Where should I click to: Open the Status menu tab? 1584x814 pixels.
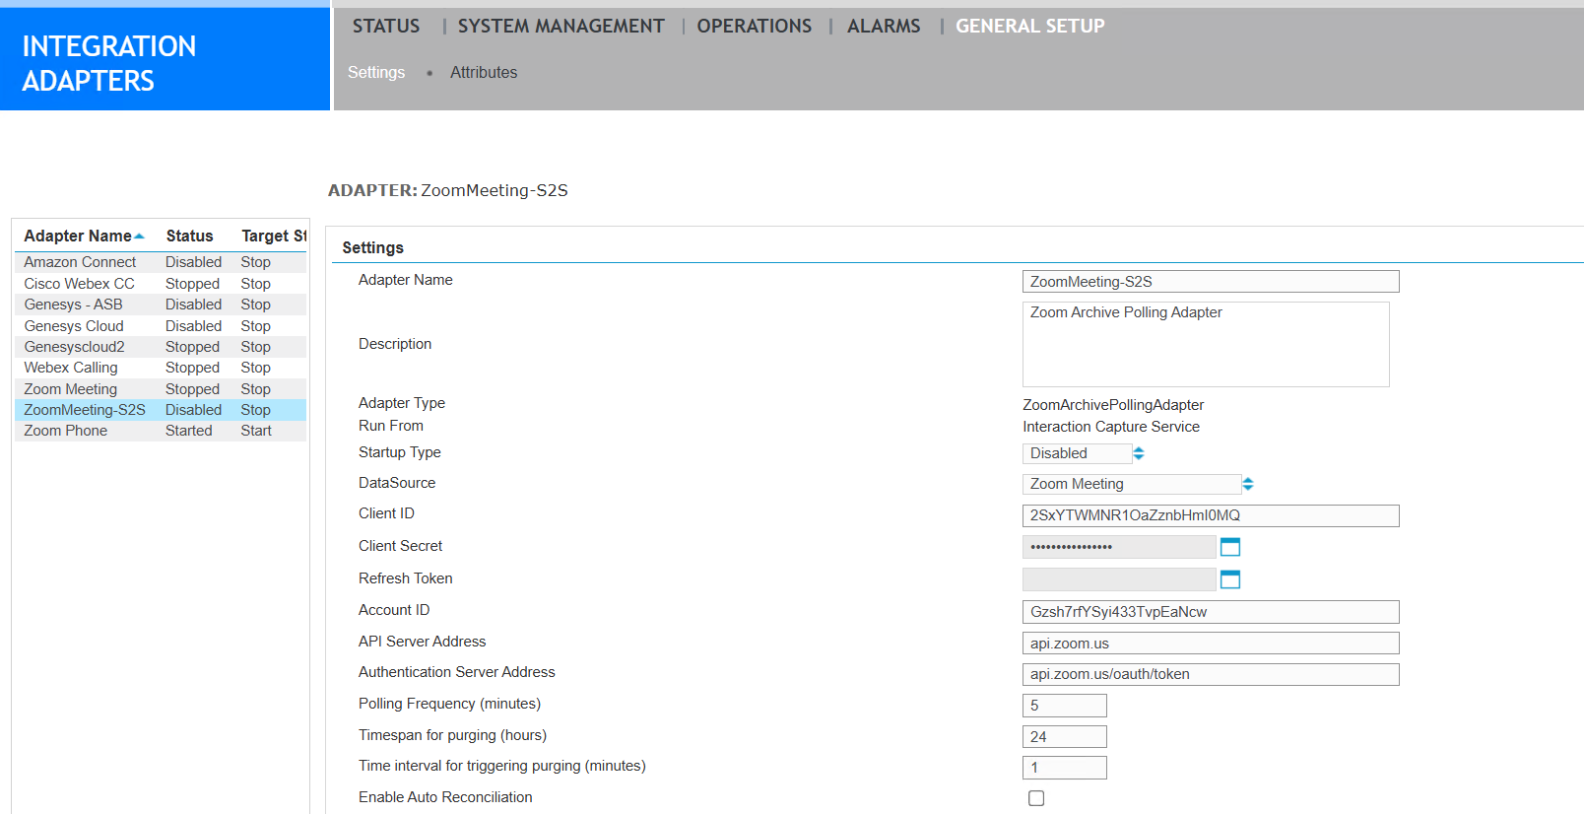(385, 27)
